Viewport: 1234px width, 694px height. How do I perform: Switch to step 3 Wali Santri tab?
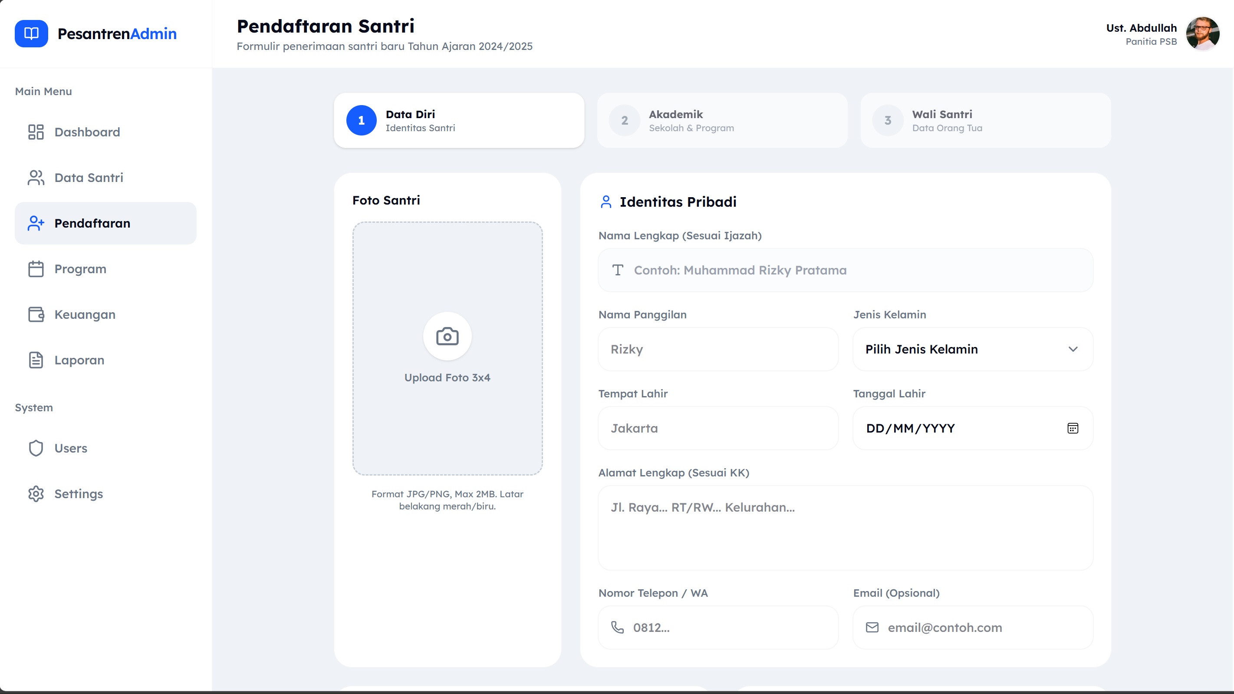pos(985,120)
